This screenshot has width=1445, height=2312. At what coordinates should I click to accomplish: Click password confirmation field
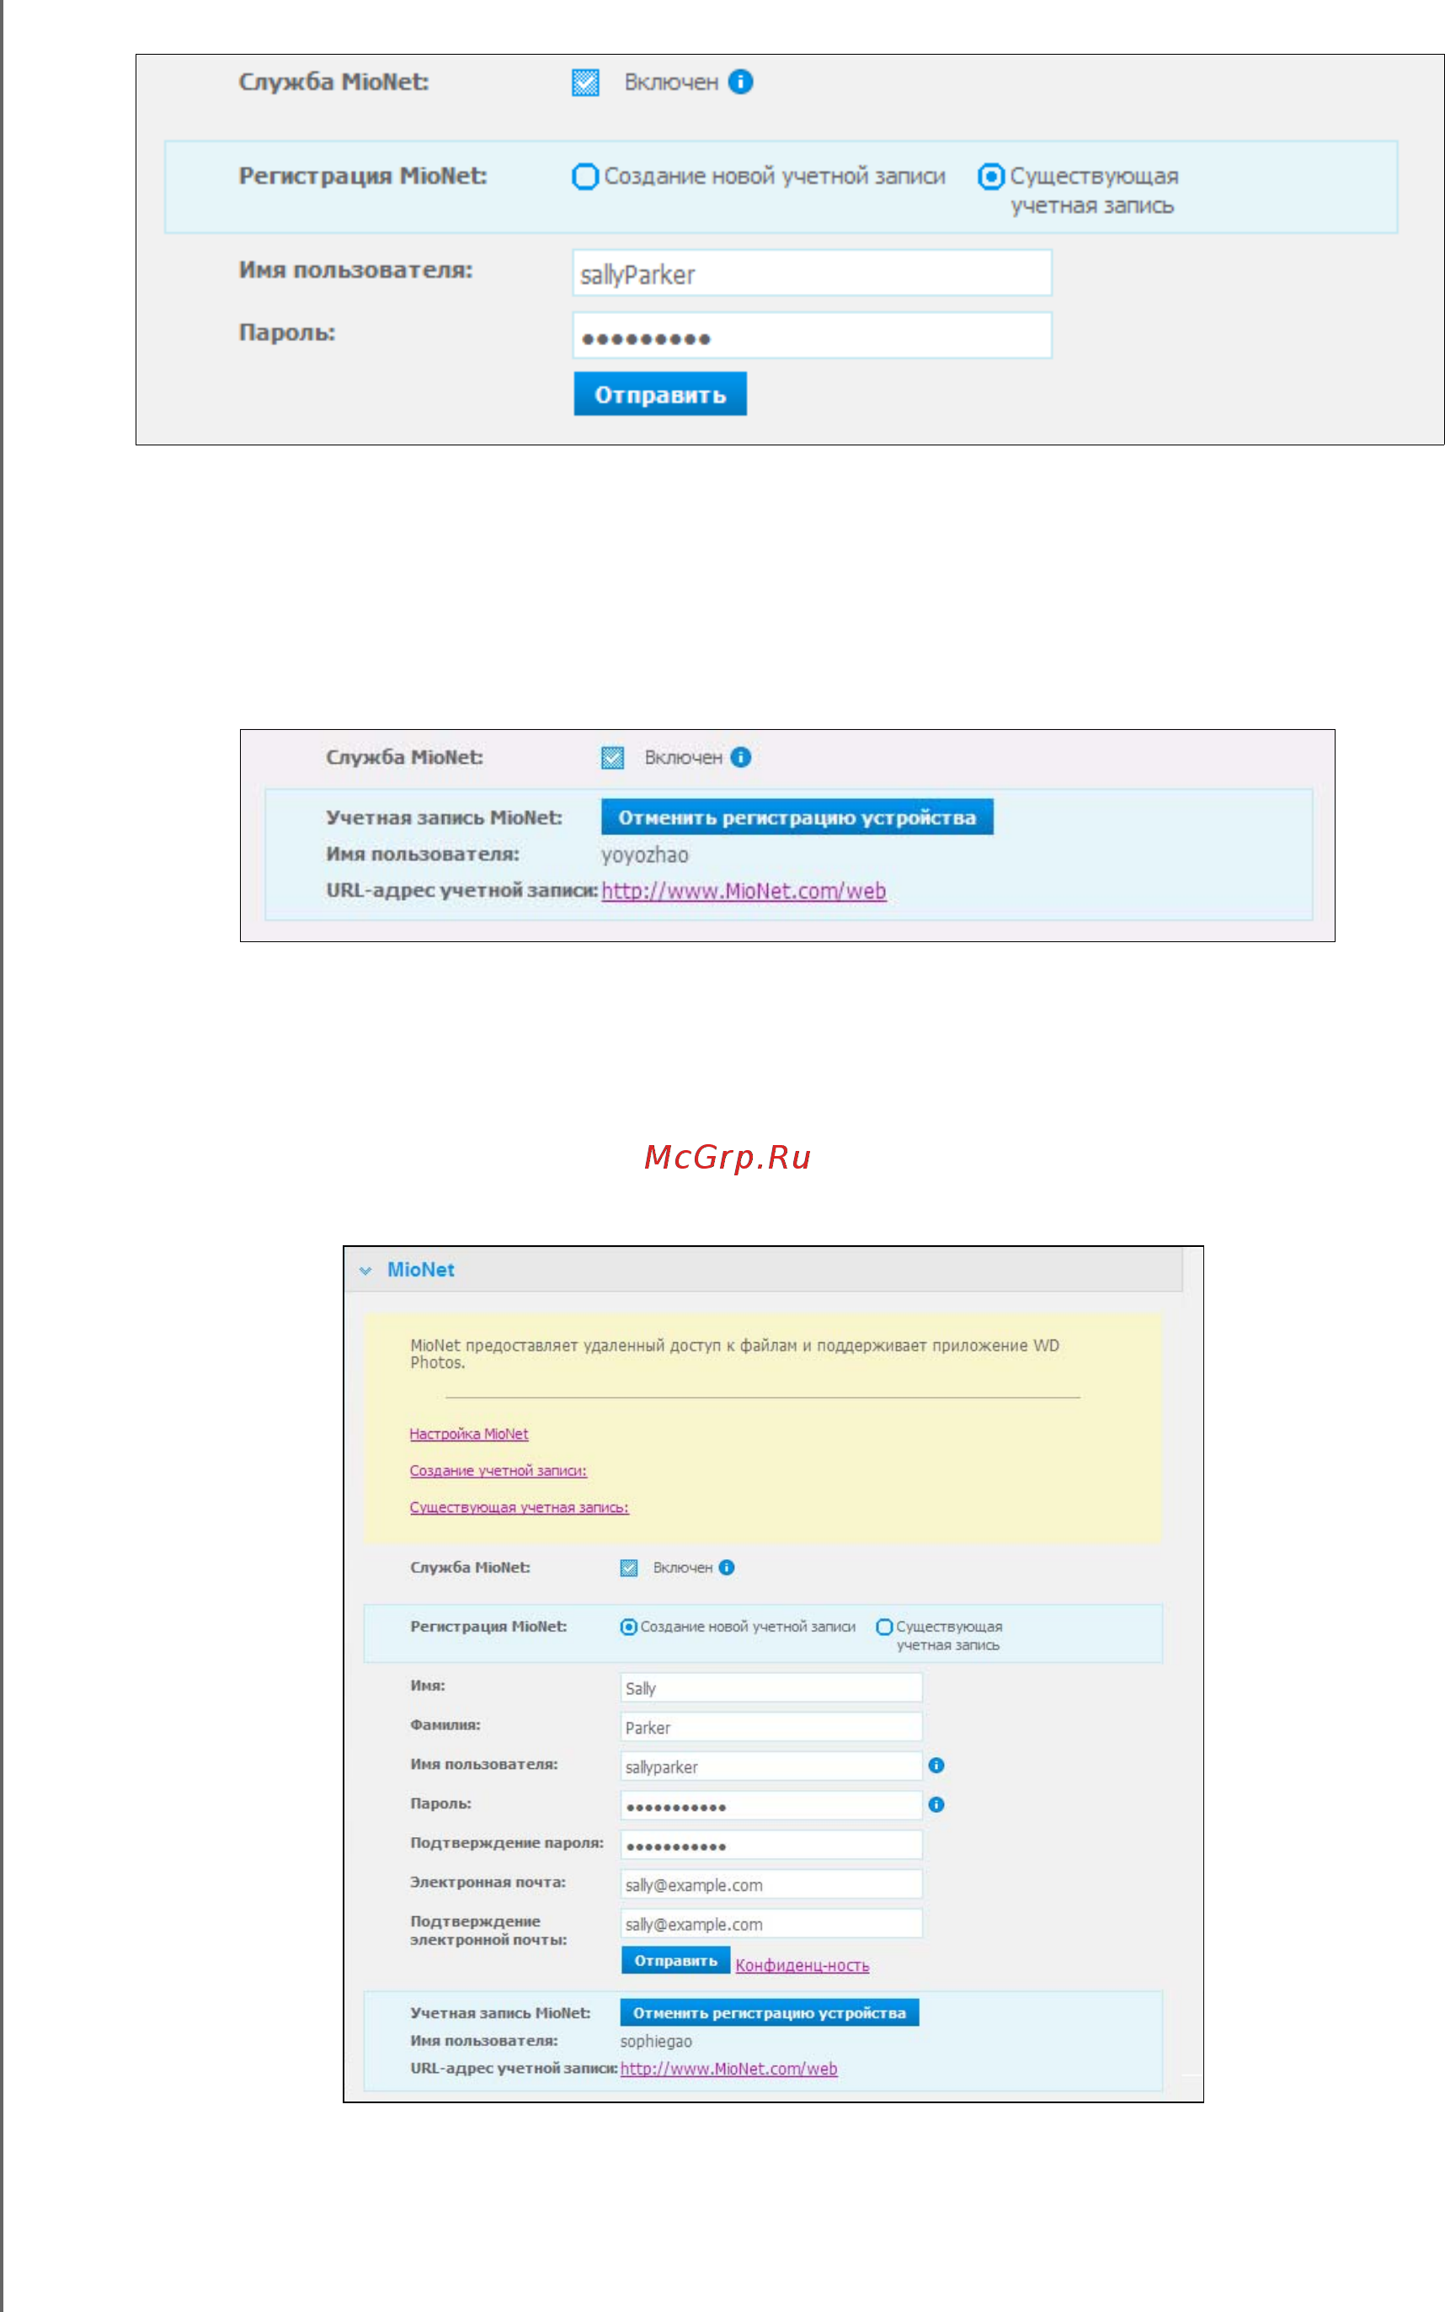pyautogui.click(x=771, y=1845)
